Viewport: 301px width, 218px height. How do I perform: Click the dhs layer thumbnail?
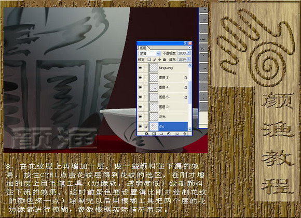click(x=154, y=126)
